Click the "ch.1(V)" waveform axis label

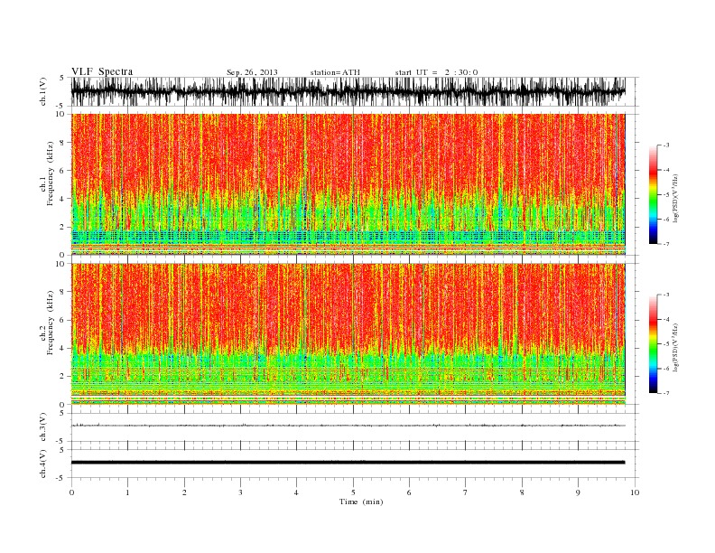pos(43,92)
